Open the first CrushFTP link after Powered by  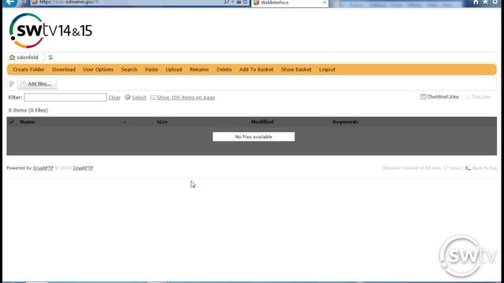43,167
